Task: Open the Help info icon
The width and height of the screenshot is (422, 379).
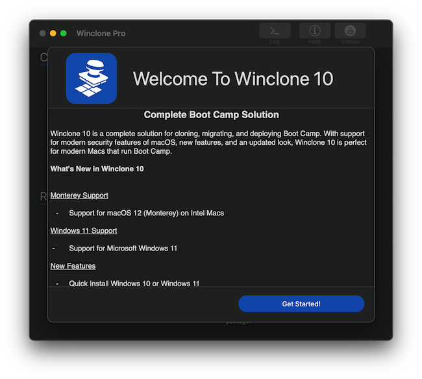Action: pyautogui.click(x=315, y=31)
